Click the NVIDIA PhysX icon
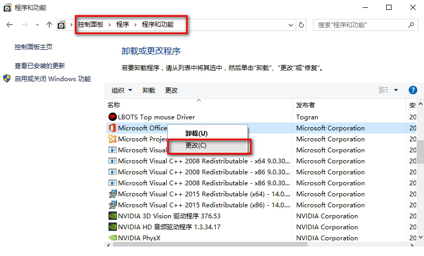 tap(112, 238)
